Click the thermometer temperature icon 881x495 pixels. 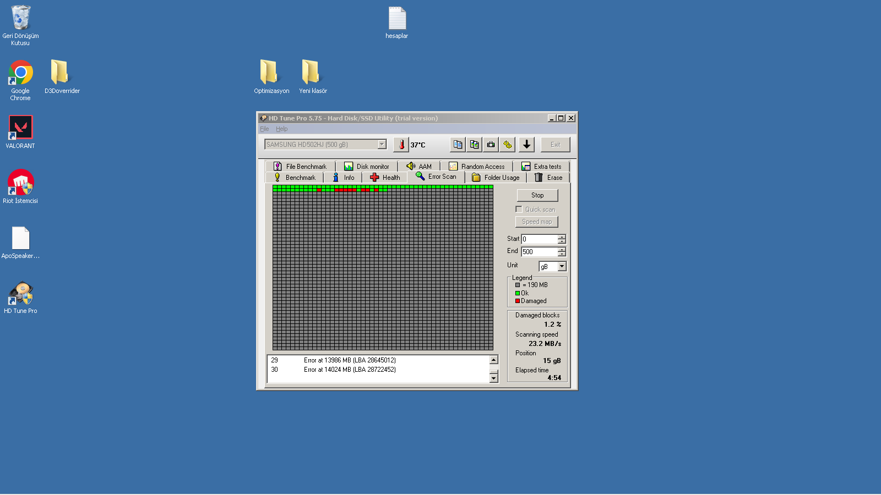[x=401, y=145]
